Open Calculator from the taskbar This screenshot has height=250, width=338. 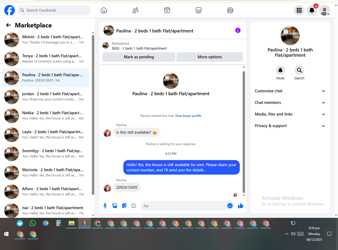click(x=59, y=223)
